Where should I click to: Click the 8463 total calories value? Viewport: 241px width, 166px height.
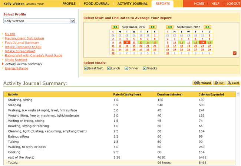pyautogui.click(x=202, y=163)
